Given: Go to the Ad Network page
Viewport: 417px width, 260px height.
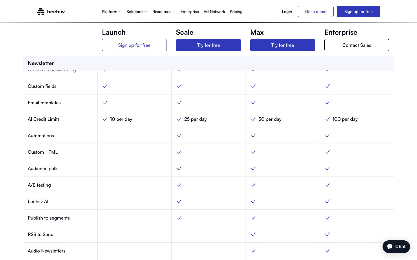Looking at the screenshot, I should (214, 12).
